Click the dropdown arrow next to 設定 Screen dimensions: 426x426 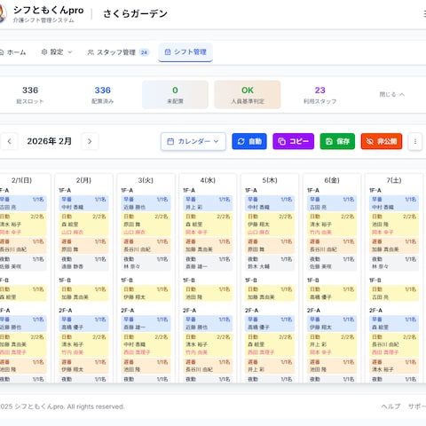click(x=70, y=52)
